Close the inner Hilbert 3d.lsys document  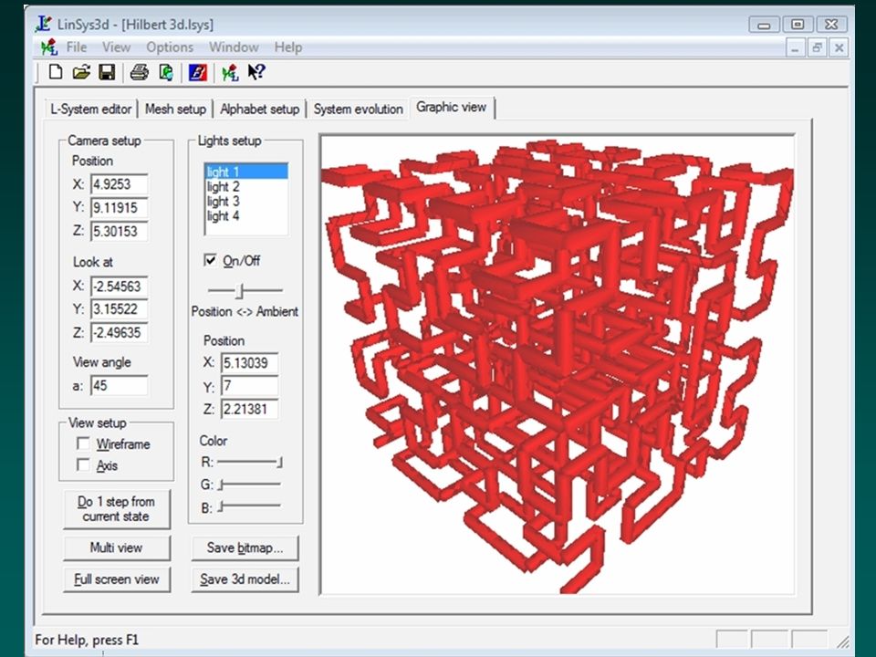(839, 48)
